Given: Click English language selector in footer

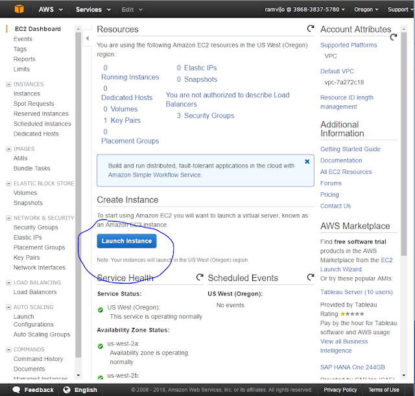Looking at the screenshot, I should pyautogui.click(x=80, y=390).
